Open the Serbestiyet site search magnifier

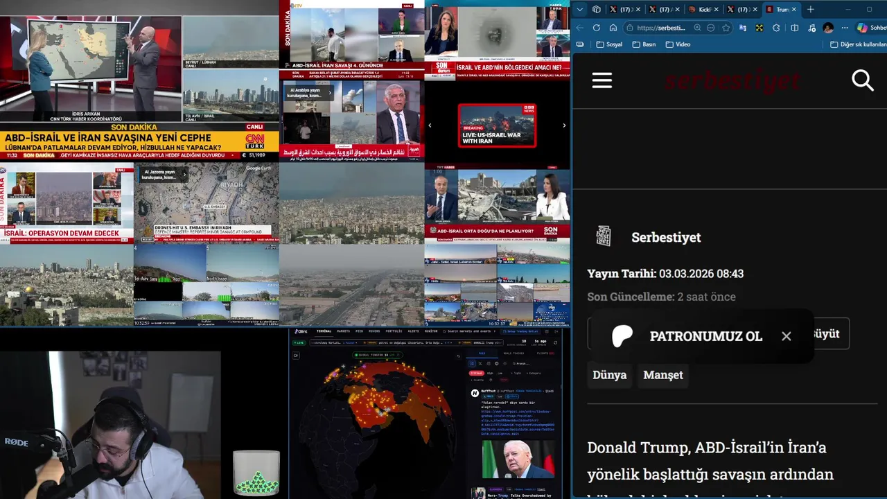click(x=863, y=80)
